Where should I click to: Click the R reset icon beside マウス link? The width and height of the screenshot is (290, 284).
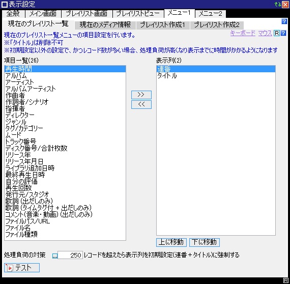pos(276,33)
